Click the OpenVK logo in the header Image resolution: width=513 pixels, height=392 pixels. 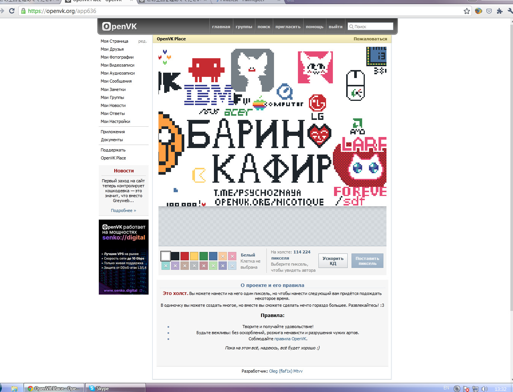[119, 27]
